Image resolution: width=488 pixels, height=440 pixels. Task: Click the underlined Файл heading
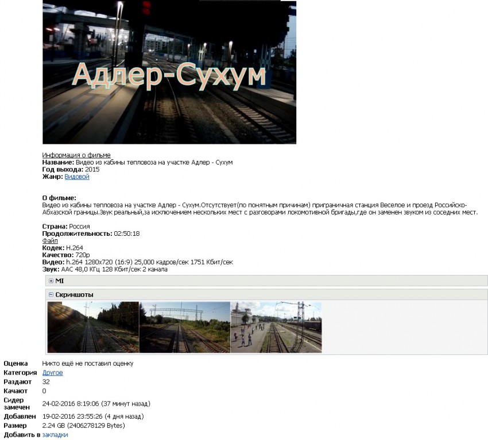click(50, 241)
